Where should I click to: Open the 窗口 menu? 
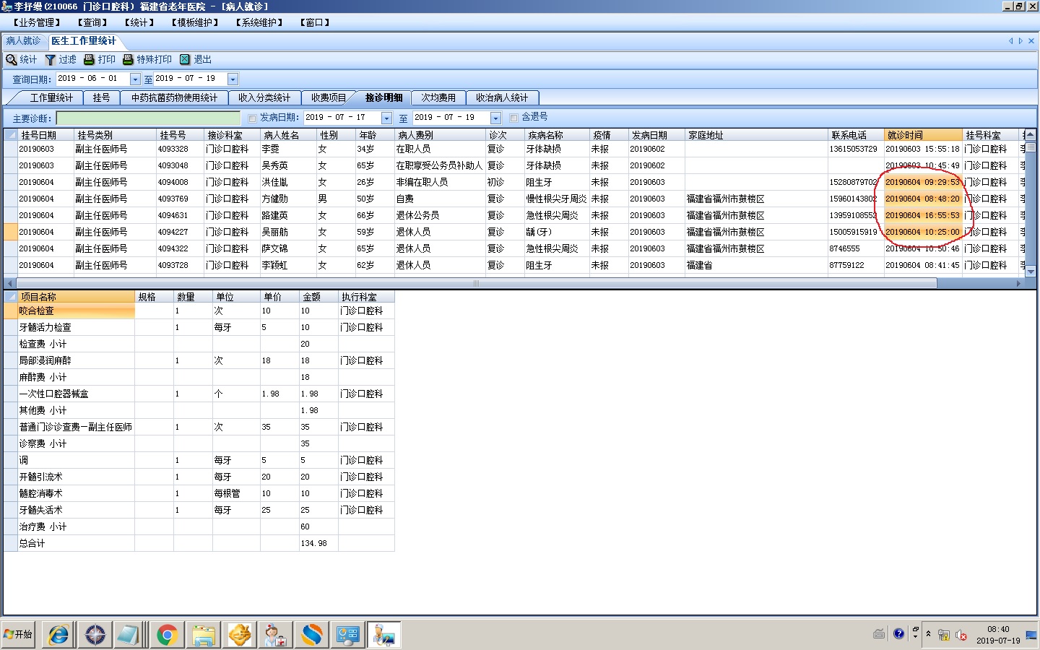coord(315,22)
